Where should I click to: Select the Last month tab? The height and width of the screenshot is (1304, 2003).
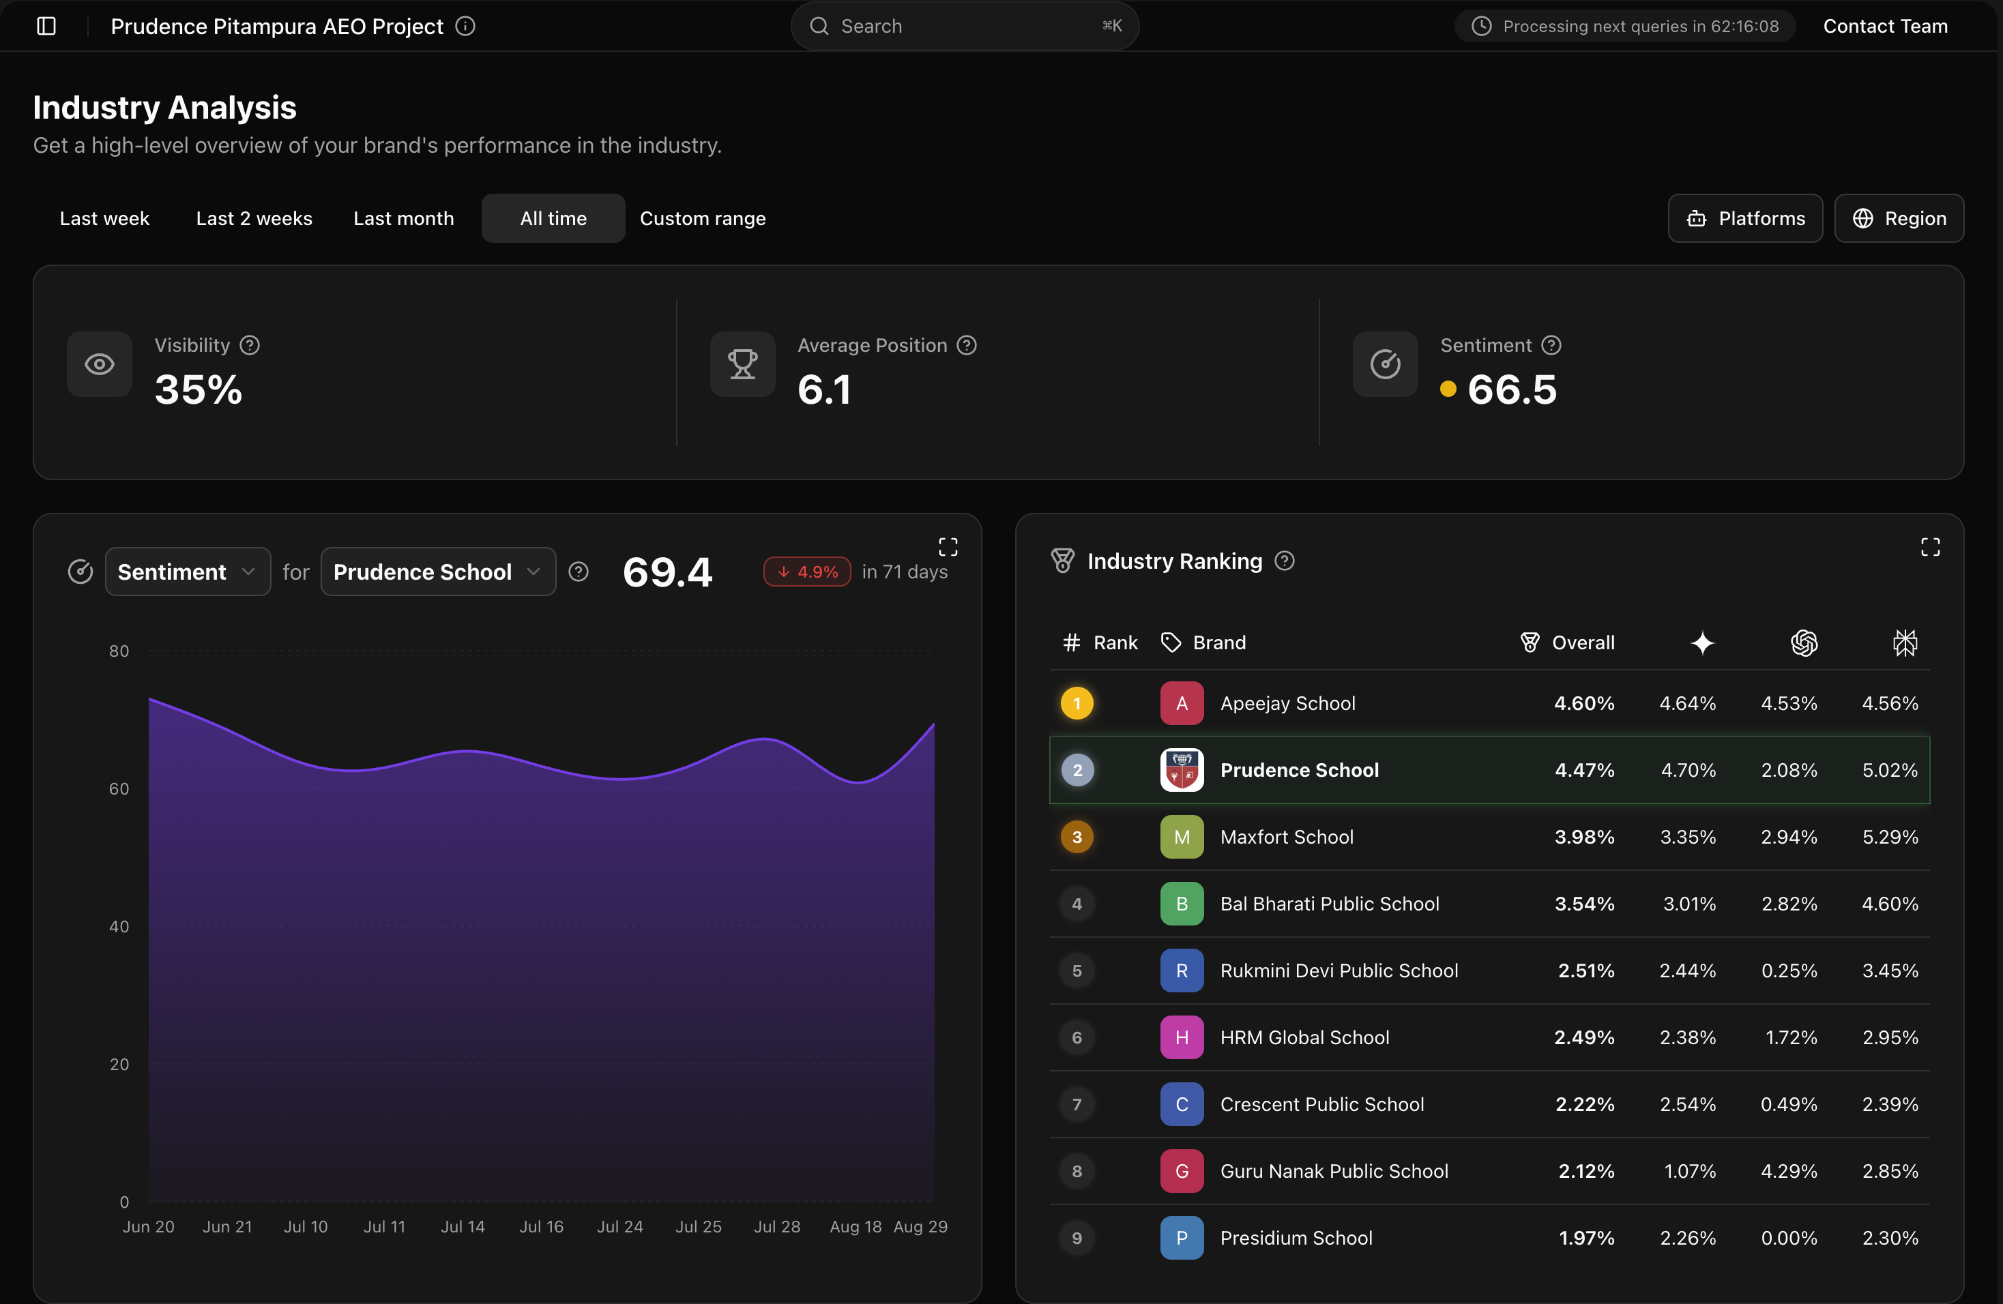404,219
